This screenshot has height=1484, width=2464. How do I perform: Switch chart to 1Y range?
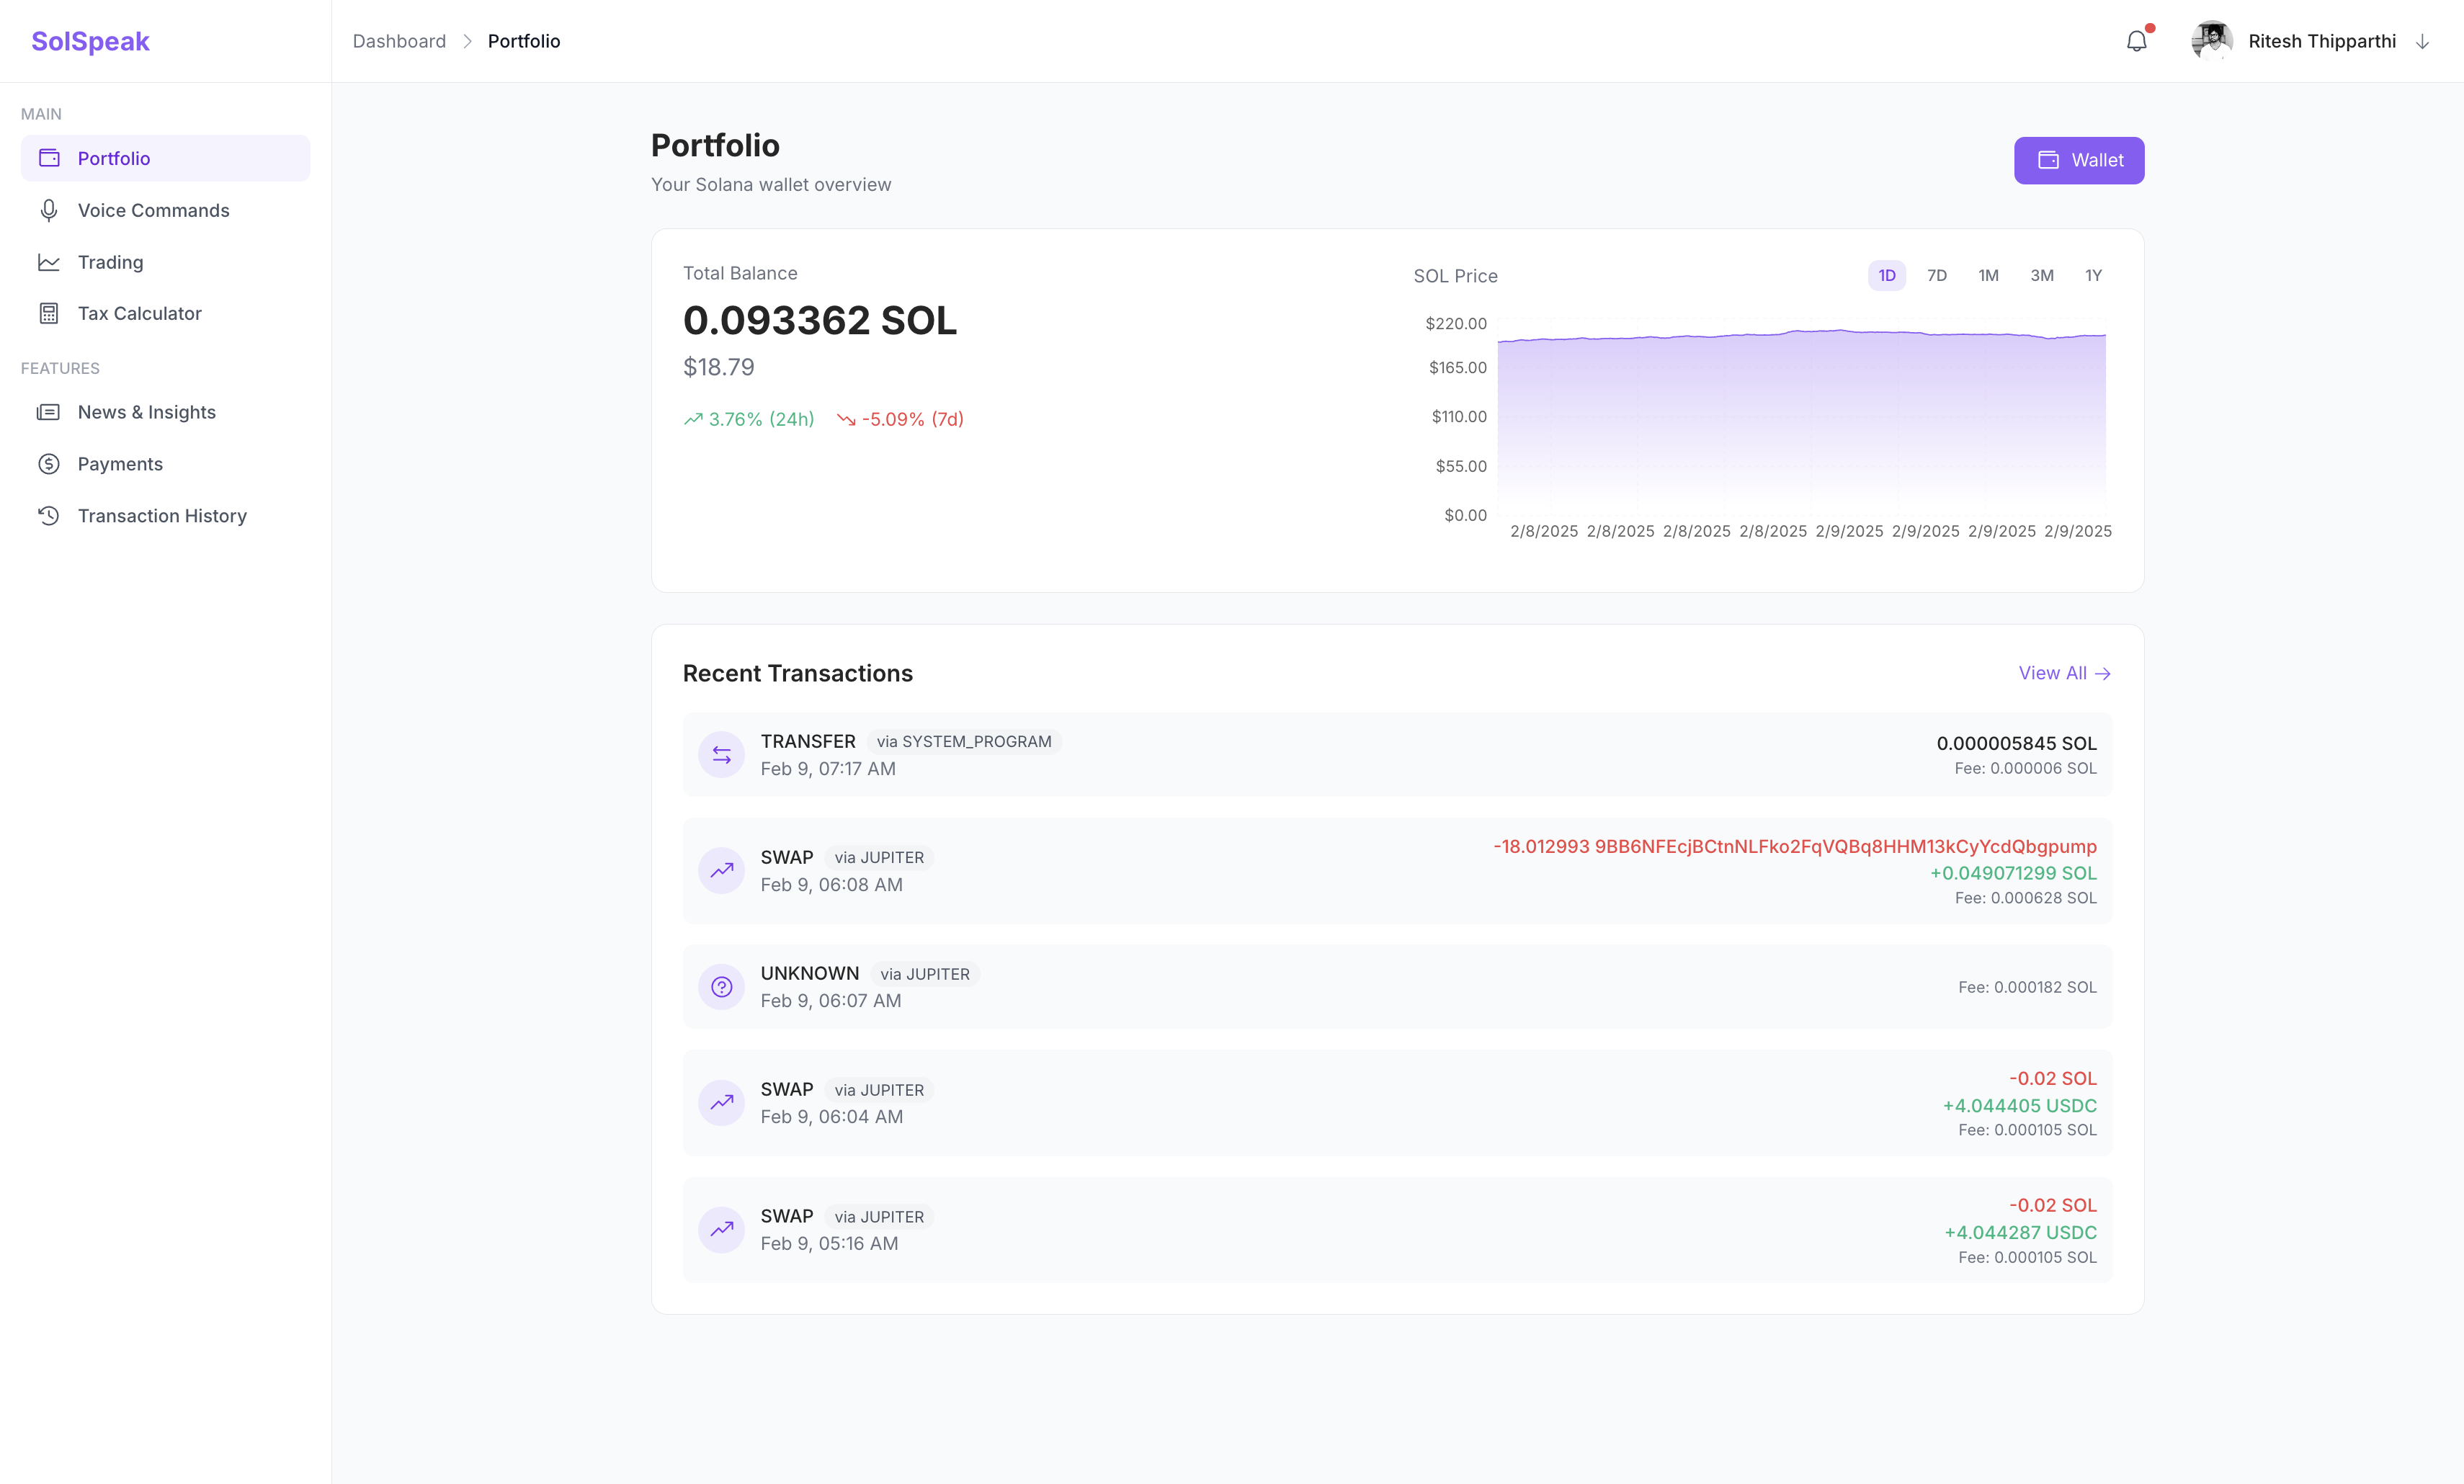(x=2093, y=276)
